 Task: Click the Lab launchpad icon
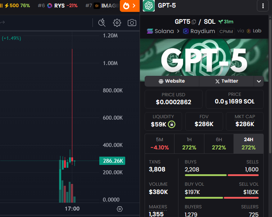point(249,31)
